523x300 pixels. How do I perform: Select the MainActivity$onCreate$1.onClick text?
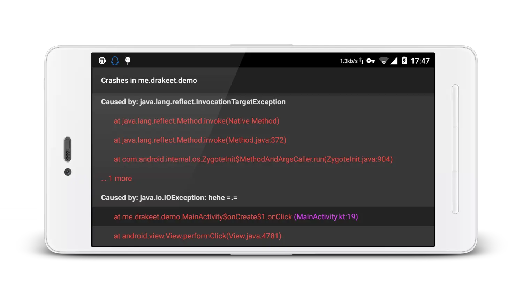point(237,217)
